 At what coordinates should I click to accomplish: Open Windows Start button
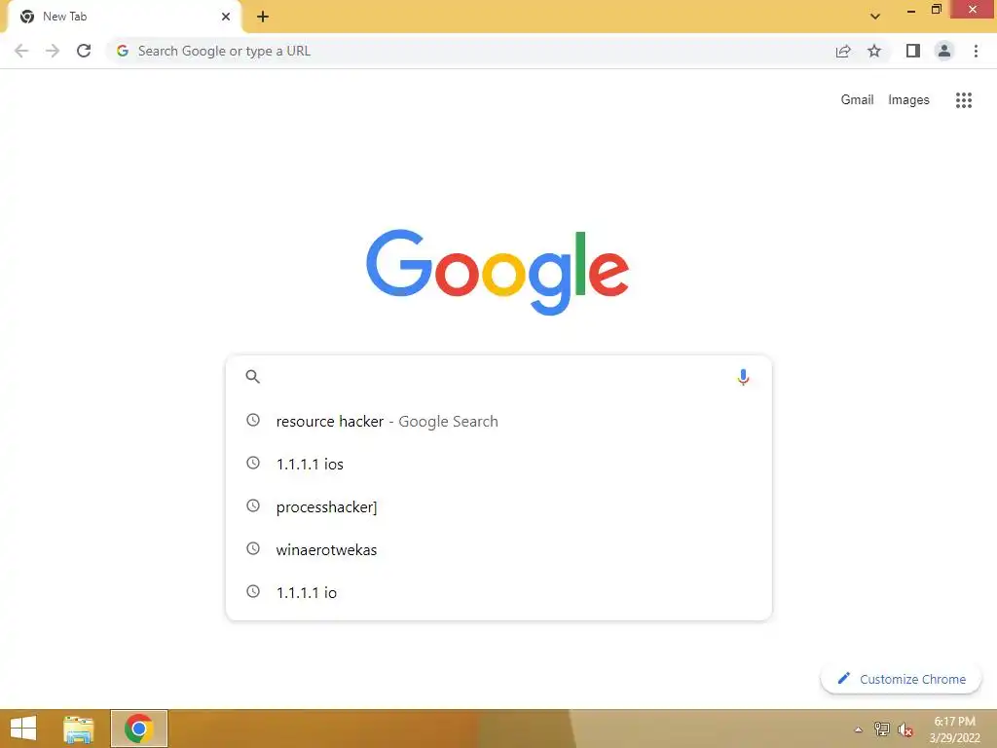click(23, 729)
